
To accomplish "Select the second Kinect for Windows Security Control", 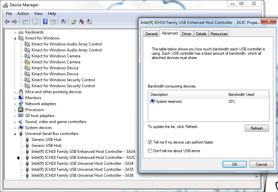I will [x=63, y=86].
